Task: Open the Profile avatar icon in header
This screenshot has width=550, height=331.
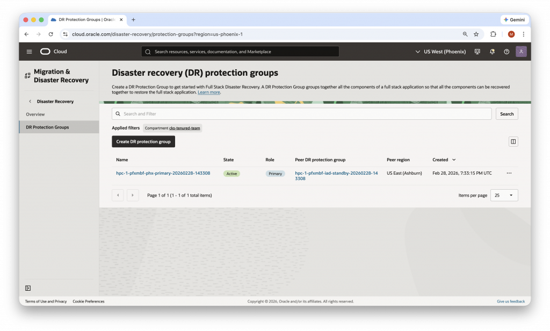Action: (521, 52)
